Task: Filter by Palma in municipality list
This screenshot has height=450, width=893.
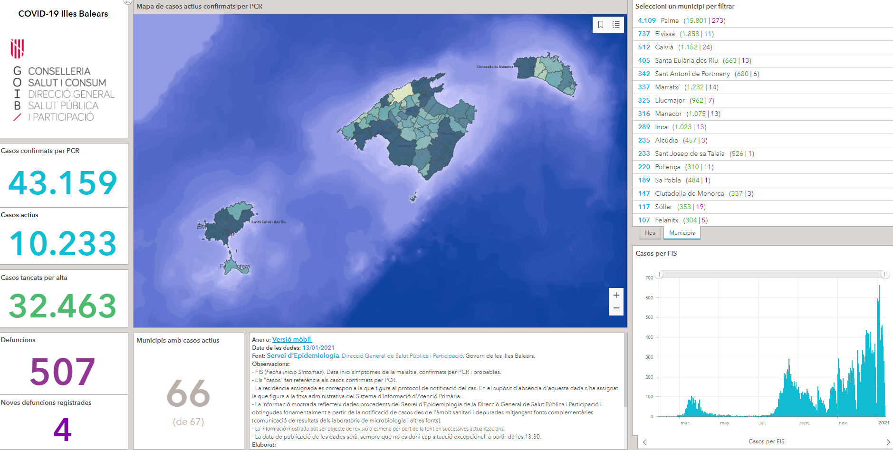Action: point(669,20)
